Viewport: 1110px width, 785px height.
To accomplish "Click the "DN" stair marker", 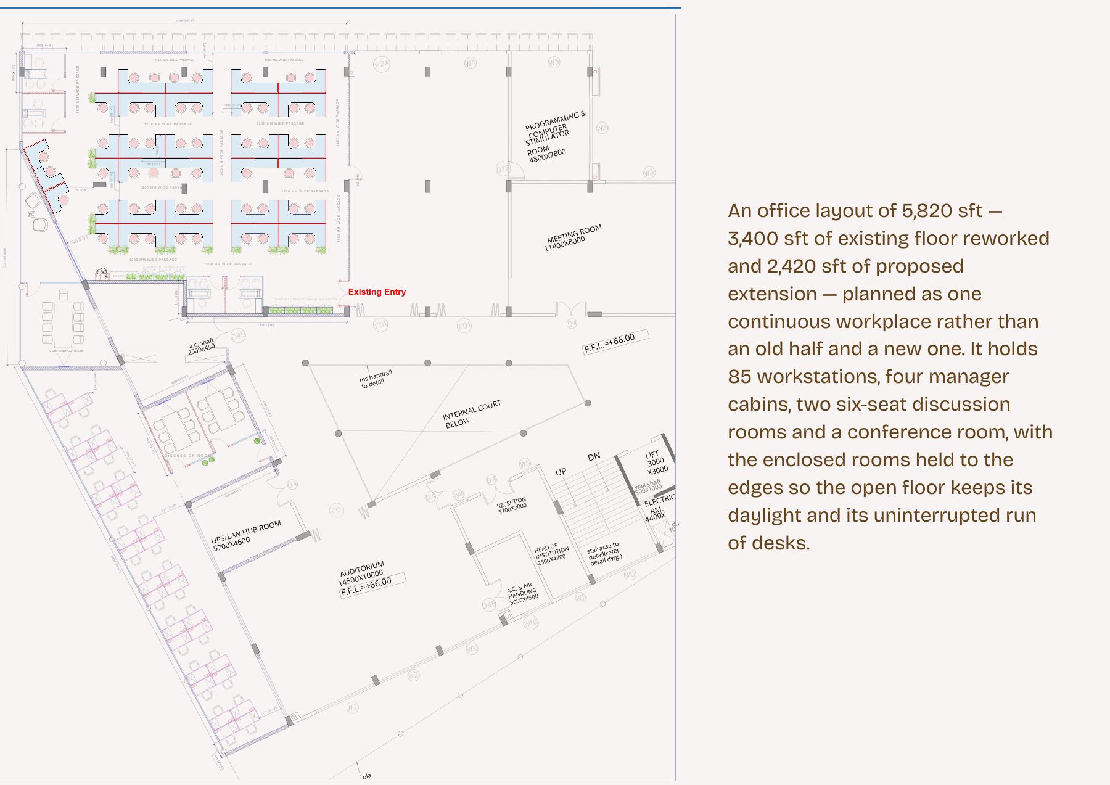I will (x=594, y=457).
